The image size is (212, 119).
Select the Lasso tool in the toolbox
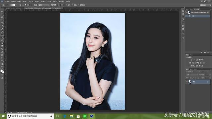click(2, 17)
